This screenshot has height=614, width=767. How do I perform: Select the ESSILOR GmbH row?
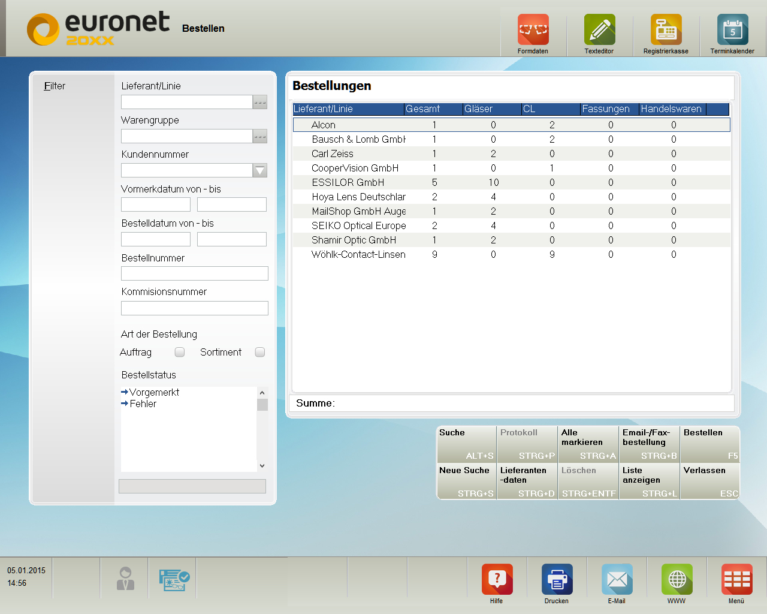511,182
